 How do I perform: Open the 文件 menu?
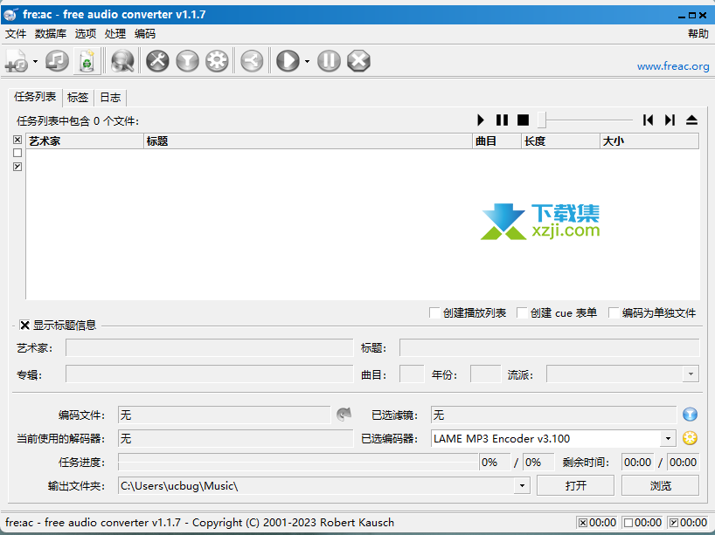16,34
